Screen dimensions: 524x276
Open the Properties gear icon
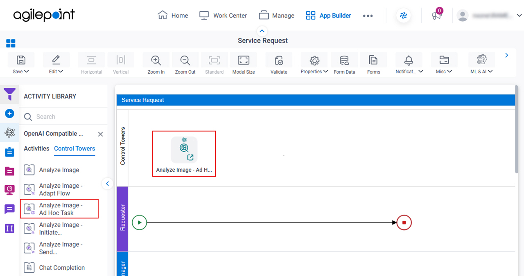click(314, 60)
